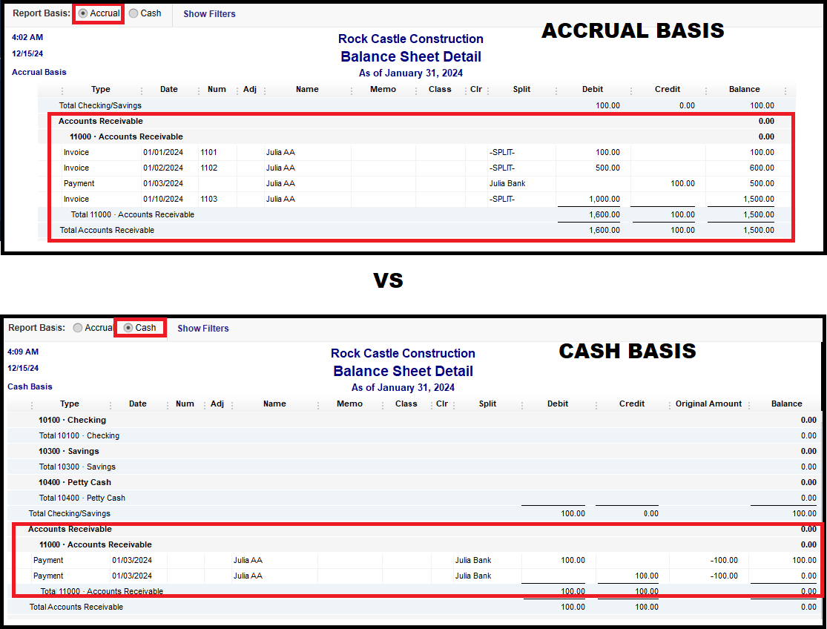Select the Cash radio button in the Accrual Basis report
The image size is (827, 629).
134,13
